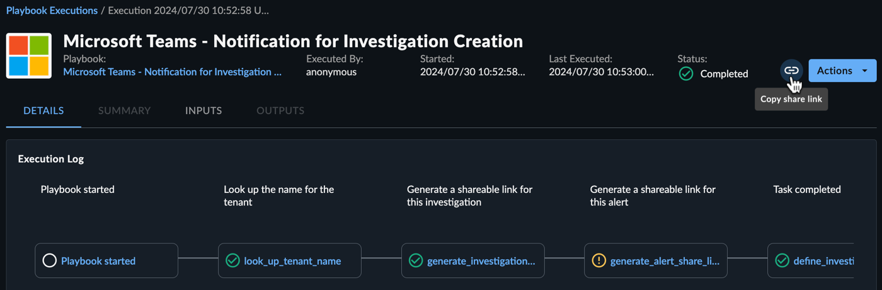Viewport: 882px width, 290px height.
Task: Select the DETAILS tab
Action: [43, 110]
